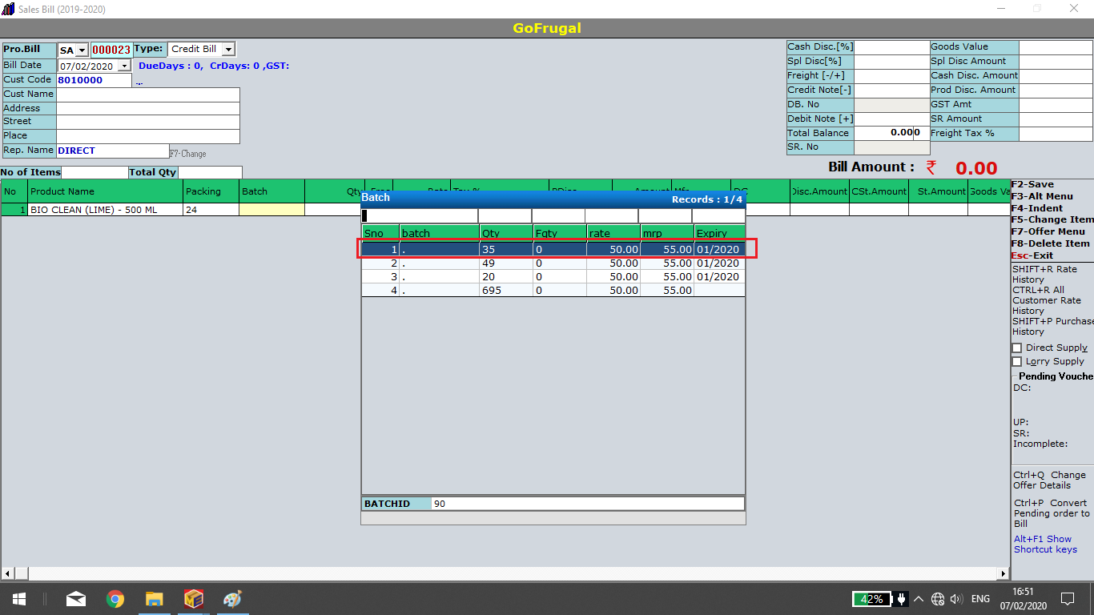Open the F7-Offer Menu
Screen dimensions: 1094x615
(1048, 231)
